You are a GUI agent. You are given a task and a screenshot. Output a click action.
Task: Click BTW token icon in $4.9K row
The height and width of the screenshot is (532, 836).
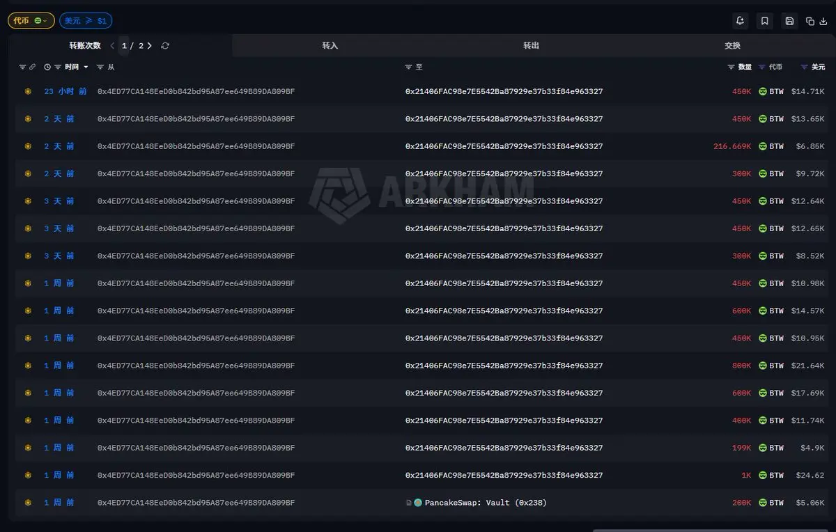pyautogui.click(x=763, y=448)
